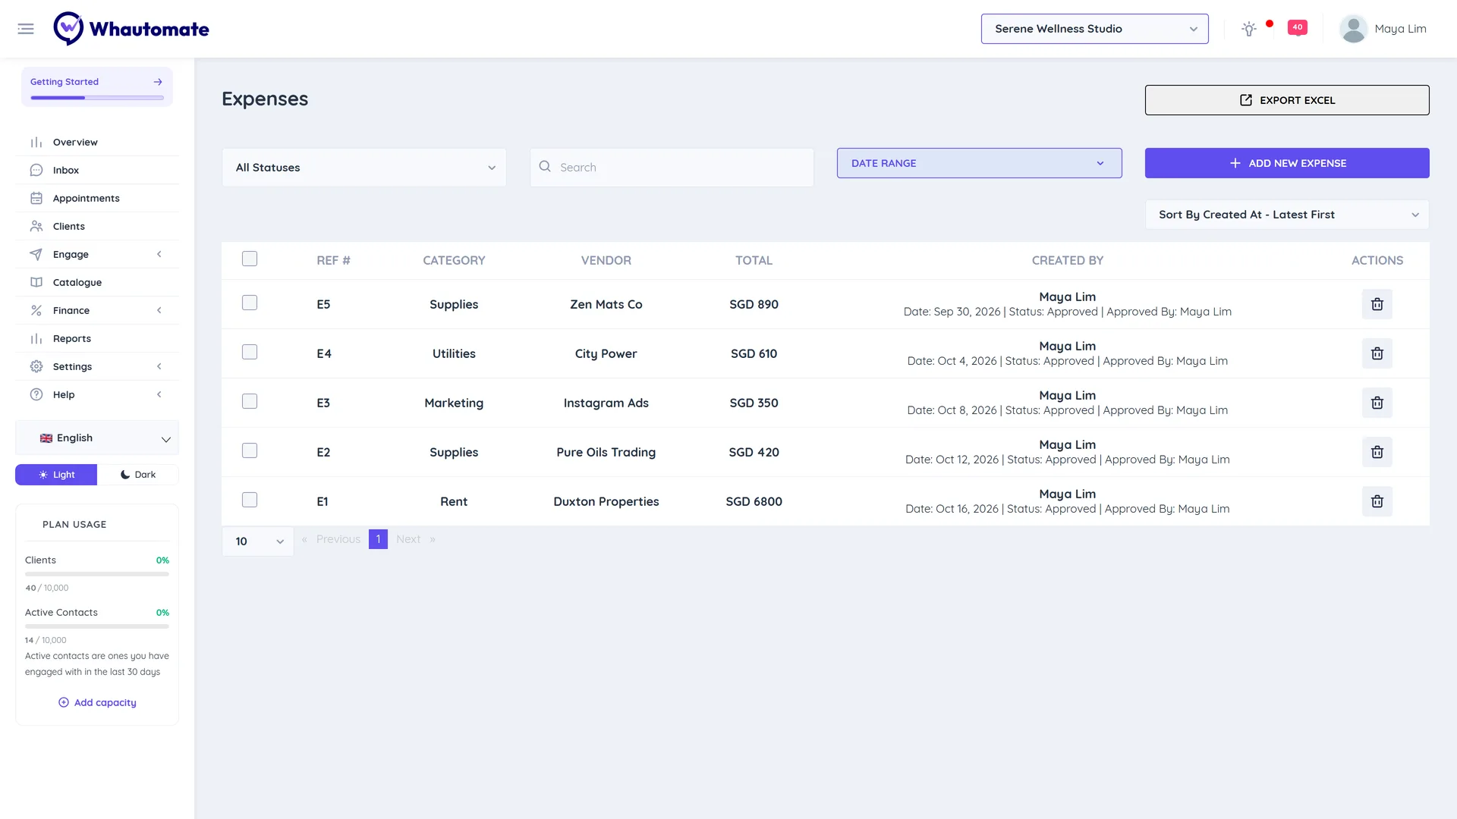Open Reports in sidebar
This screenshot has height=819, width=1457.
pos(97,339)
